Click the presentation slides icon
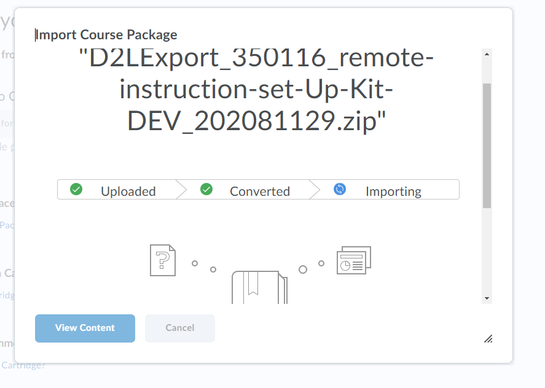Screen dimensions: 545x388 (354, 260)
